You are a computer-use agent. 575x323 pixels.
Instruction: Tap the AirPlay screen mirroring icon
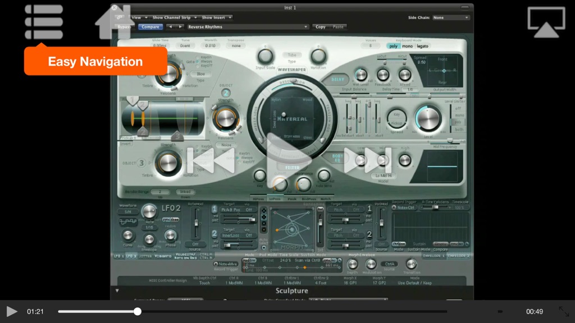pos(546,22)
